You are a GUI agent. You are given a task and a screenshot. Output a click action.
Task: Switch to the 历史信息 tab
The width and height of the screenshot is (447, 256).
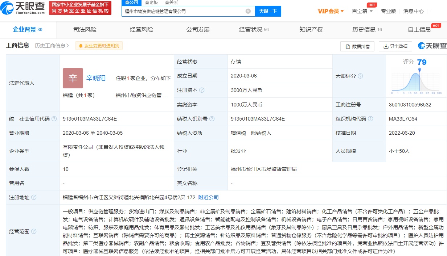(x=367, y=30)
